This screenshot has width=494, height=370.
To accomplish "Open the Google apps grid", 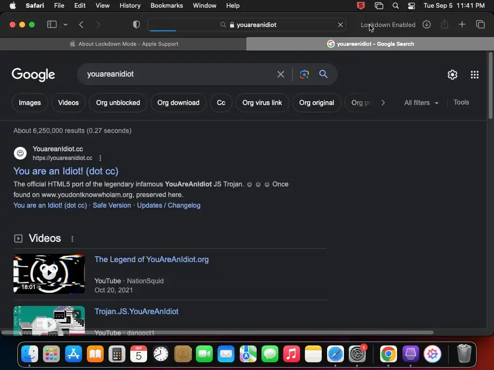I will pyautogui.click(x=475, y=75).
